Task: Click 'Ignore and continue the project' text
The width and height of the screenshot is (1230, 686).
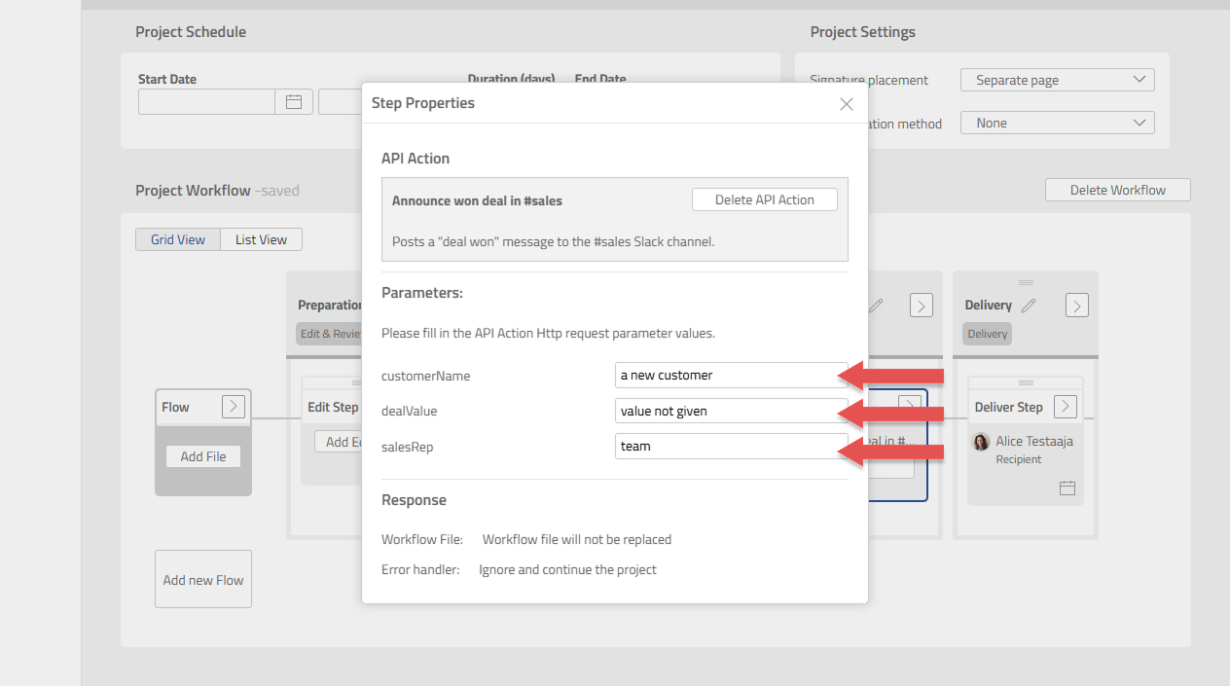Action: point(567,569)
